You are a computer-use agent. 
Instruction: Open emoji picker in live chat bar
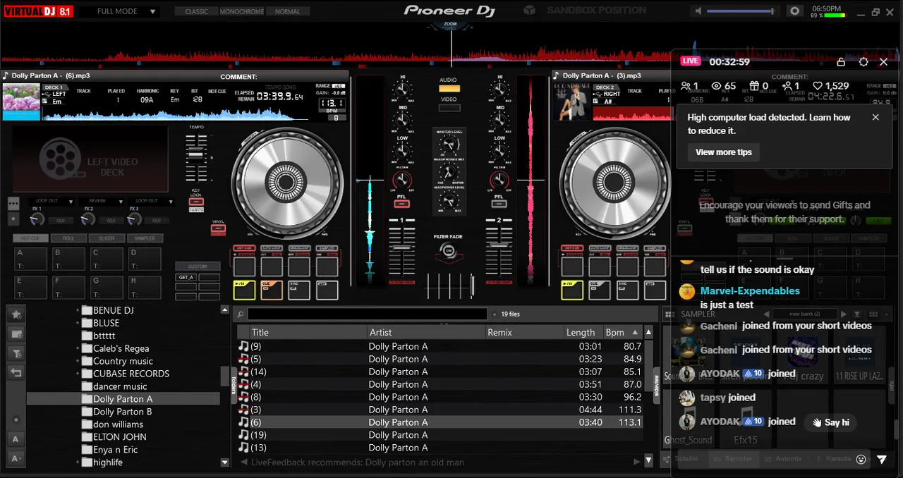coord(861,460)
